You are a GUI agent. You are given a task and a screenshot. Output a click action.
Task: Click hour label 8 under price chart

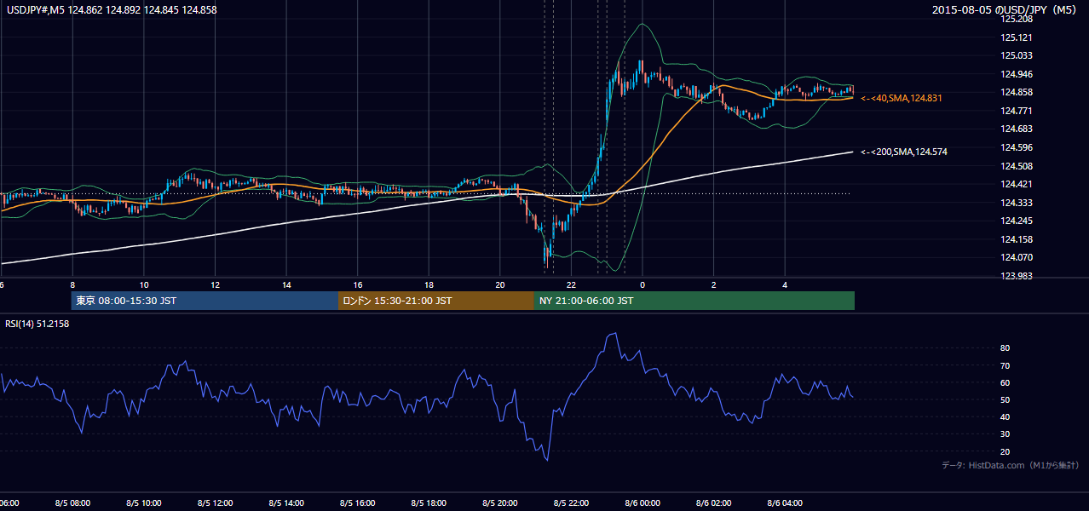(x=72, y=285)
